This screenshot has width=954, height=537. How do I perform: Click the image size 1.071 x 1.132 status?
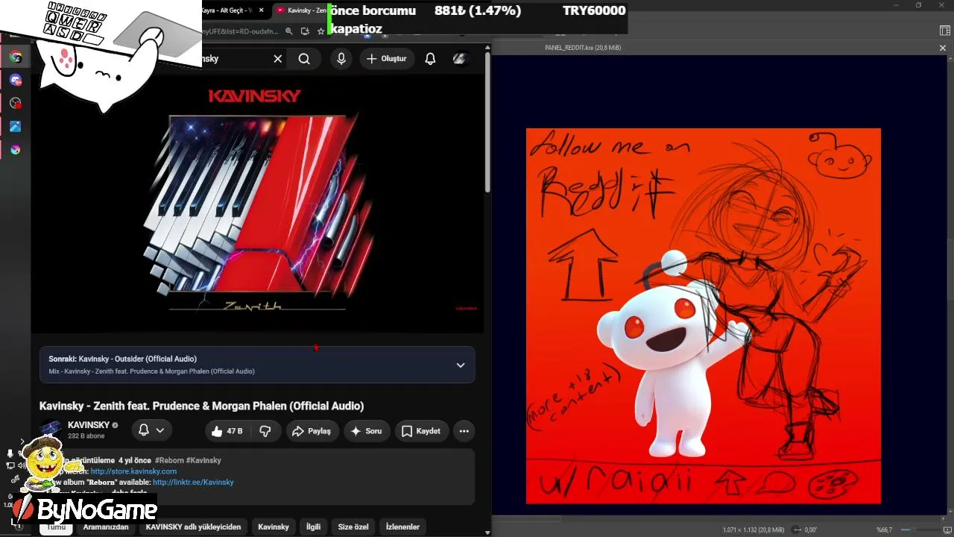tap(753, 530)
